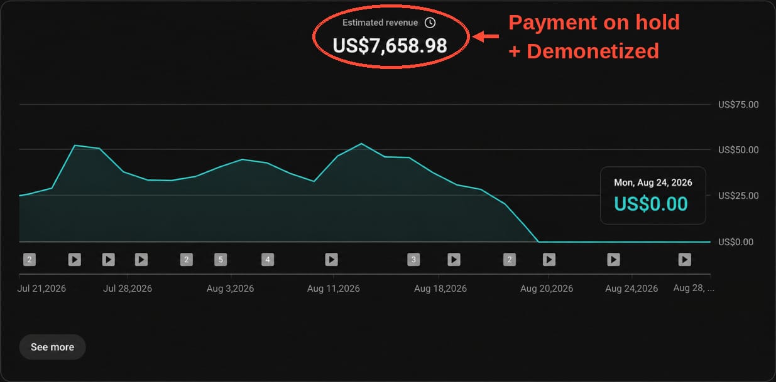Click the US$75.00 axis label
776x382 pixels.
click(x=738, y=104)
